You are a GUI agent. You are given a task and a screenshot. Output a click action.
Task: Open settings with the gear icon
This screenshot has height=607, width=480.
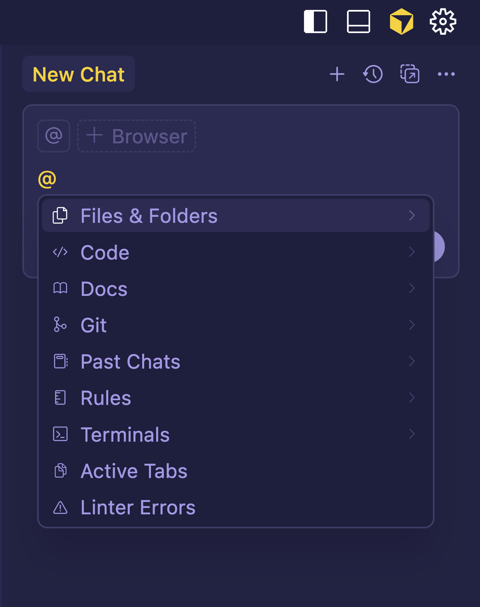coord(443,22)
